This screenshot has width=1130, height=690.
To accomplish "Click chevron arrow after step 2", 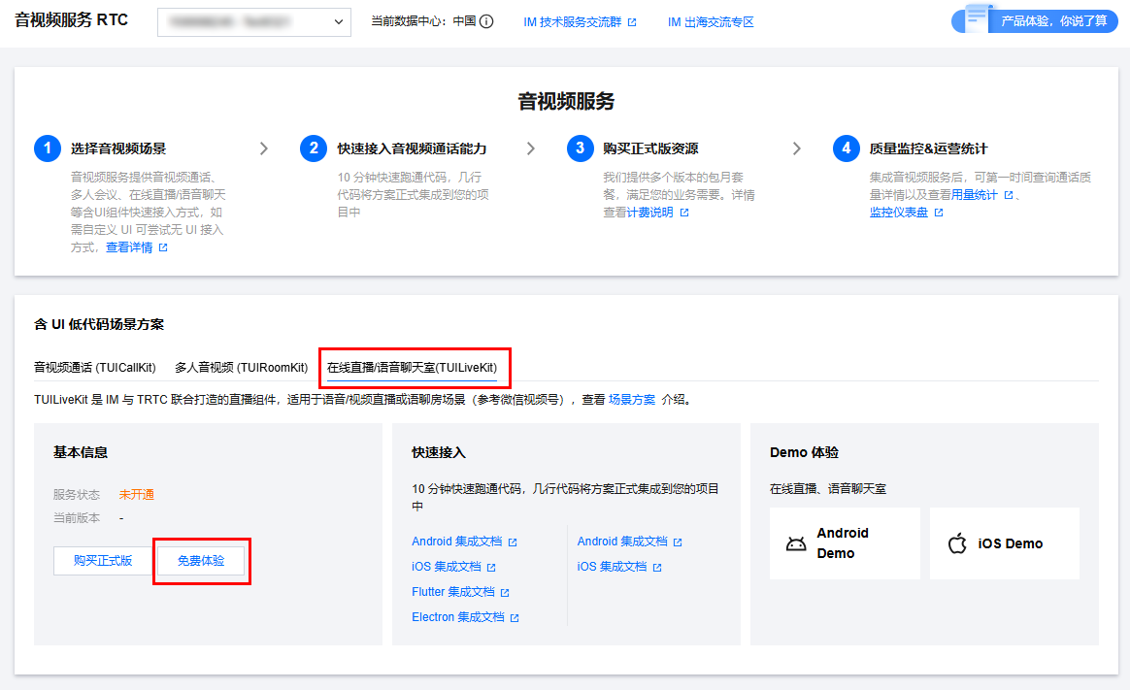I will 530,148.
